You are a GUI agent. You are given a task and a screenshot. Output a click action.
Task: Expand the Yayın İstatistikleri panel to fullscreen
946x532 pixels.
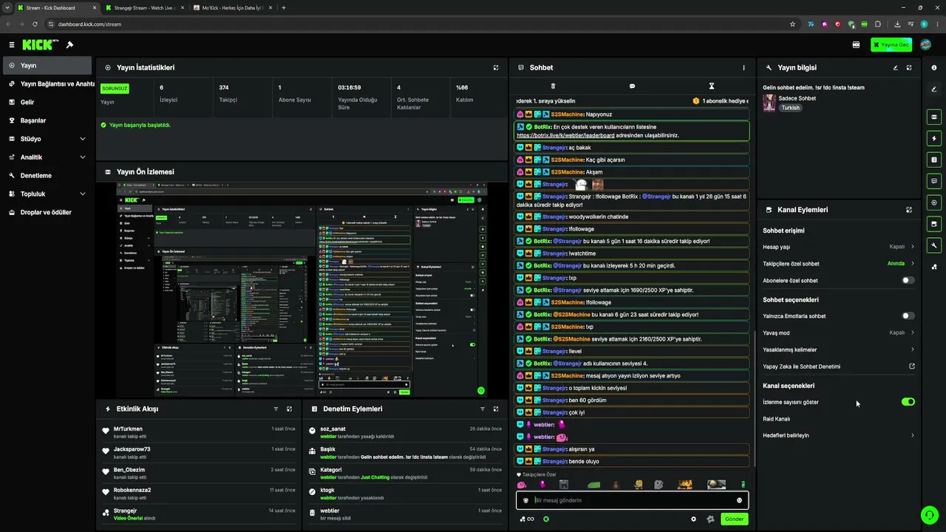tap(496, 67)
